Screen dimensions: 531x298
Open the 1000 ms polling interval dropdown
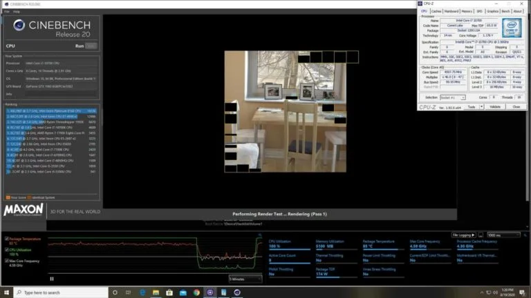pos(503,235)
